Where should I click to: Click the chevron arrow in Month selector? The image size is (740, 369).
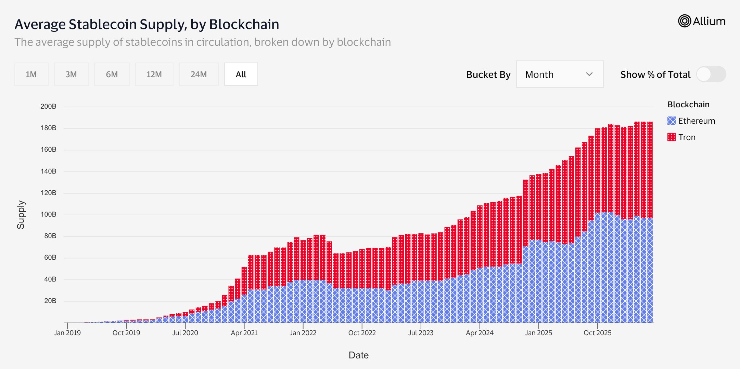tap(589, 74)
